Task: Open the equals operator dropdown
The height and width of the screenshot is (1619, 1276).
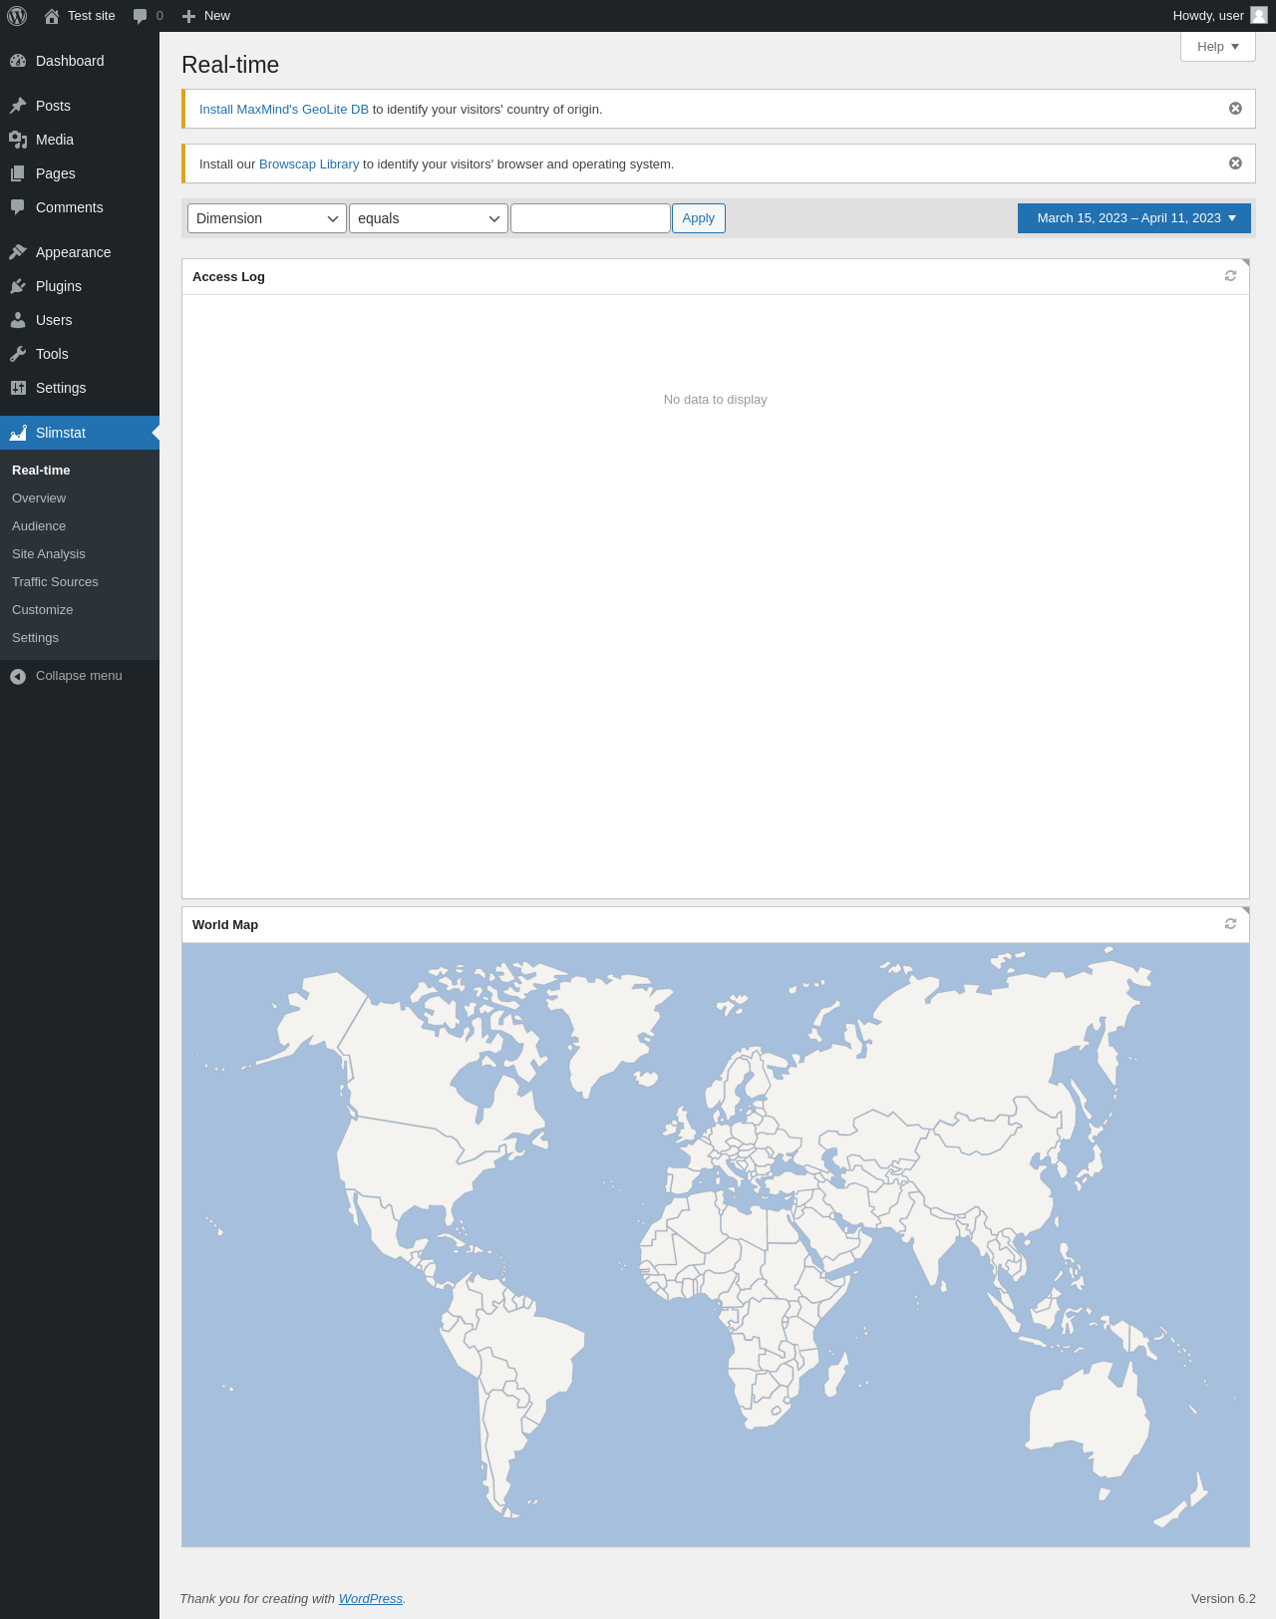Action: [429, 218]
